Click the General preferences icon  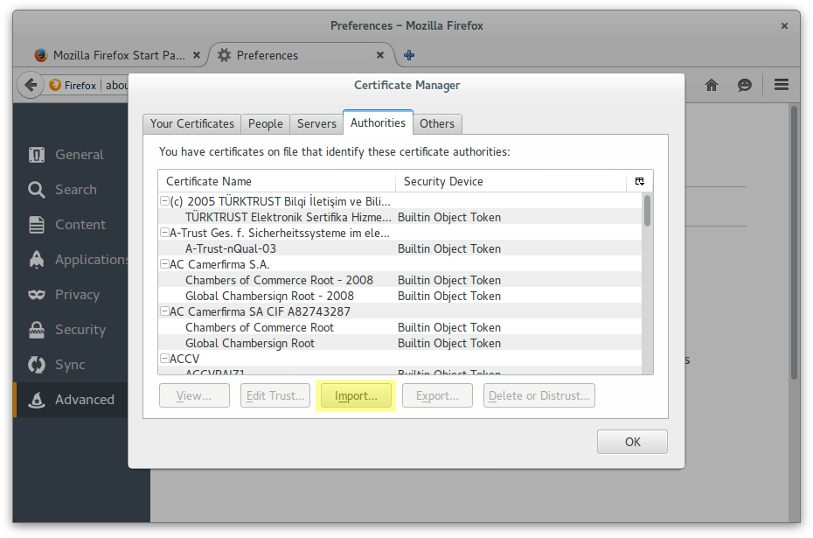[37, 155]
